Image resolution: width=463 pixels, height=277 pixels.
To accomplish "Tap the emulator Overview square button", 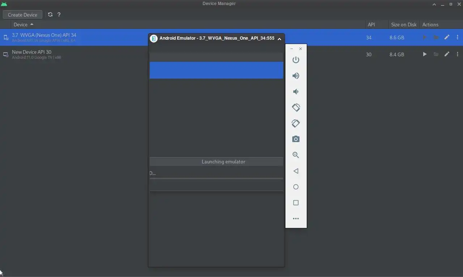I will click(296, 203).
